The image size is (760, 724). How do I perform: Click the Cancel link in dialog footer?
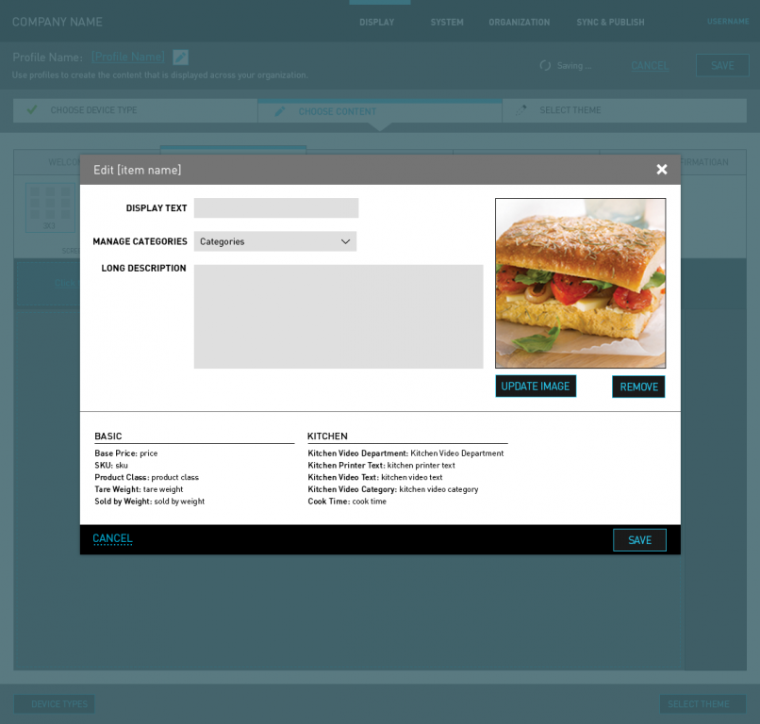(112, 539)
